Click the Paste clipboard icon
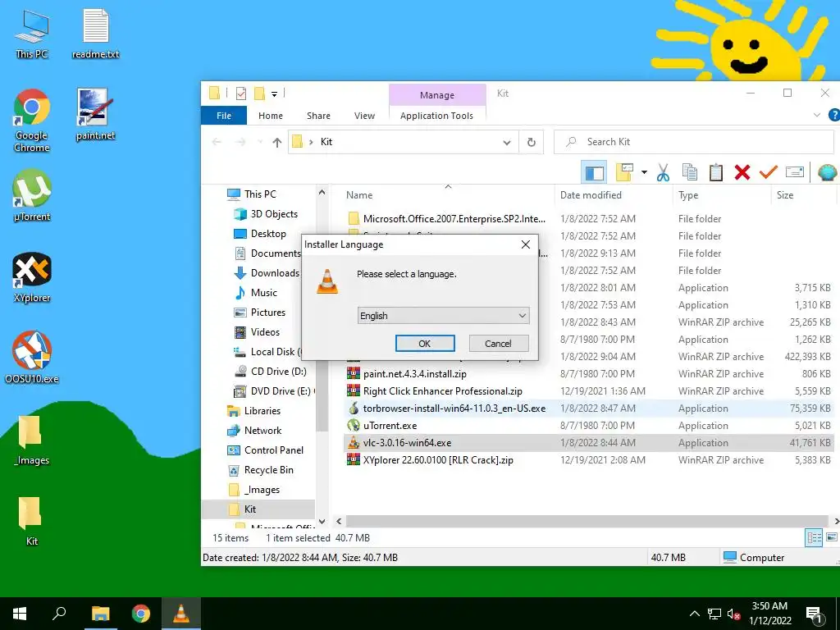This screenshot has height=630, width=840. pos(715,172)
